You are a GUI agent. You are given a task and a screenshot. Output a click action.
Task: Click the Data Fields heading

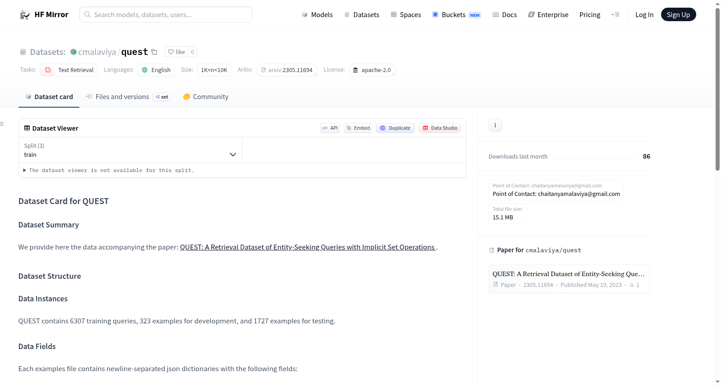point(37,346)
